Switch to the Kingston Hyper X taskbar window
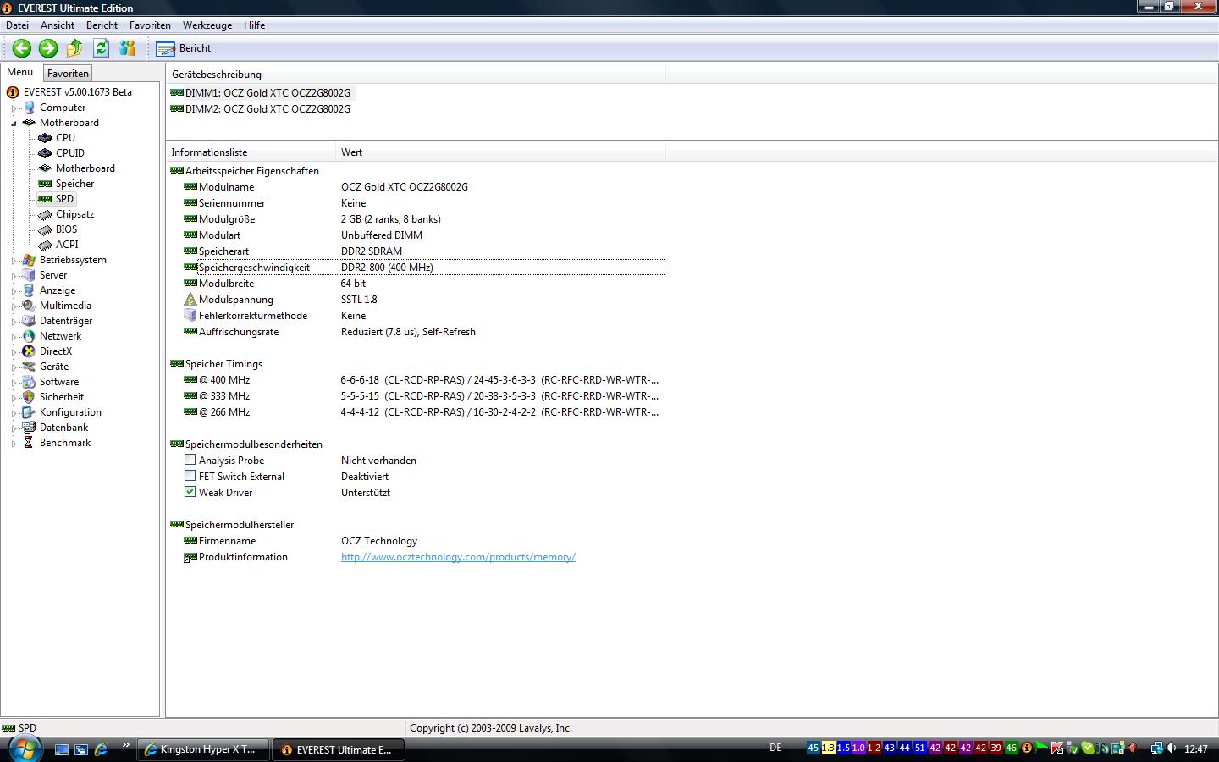 (203, 749)
